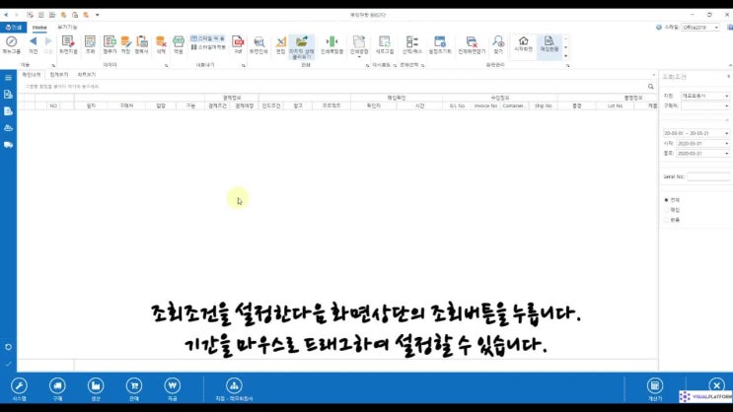The height and width of the screenshot is (412, 733).
Task: Click the 저장 save icon
Action: tap(125, 44)
